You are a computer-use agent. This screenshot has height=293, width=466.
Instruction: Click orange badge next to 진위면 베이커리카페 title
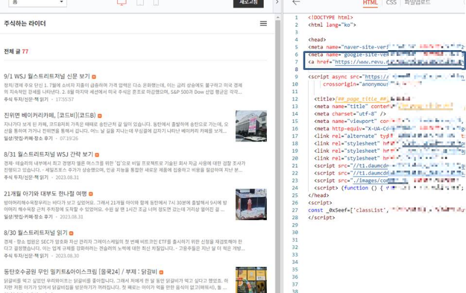pos(100,115)
